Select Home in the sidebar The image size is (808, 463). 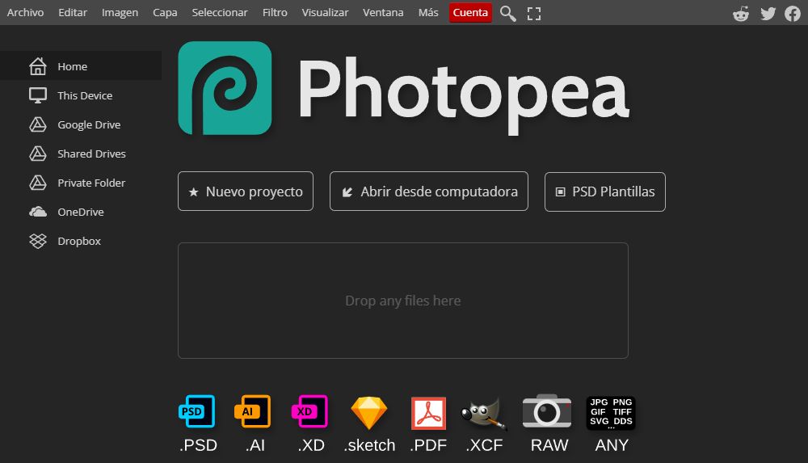[x=81, y=66]
